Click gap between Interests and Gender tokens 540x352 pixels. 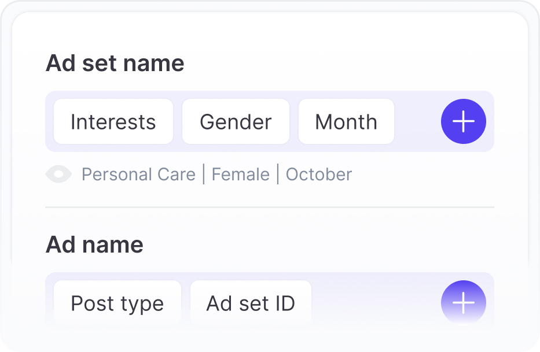pos(178,121)
